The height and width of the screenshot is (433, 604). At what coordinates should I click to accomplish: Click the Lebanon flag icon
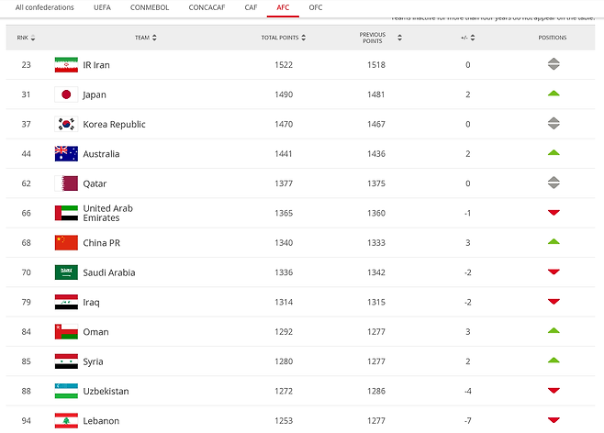click(x=66, y=421)
